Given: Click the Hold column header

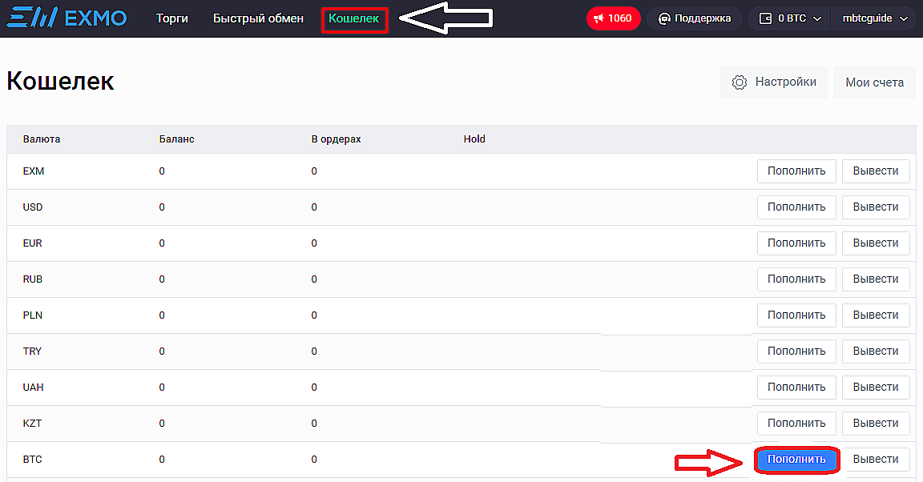Looking at the screenshot, I should click(474, 139).
